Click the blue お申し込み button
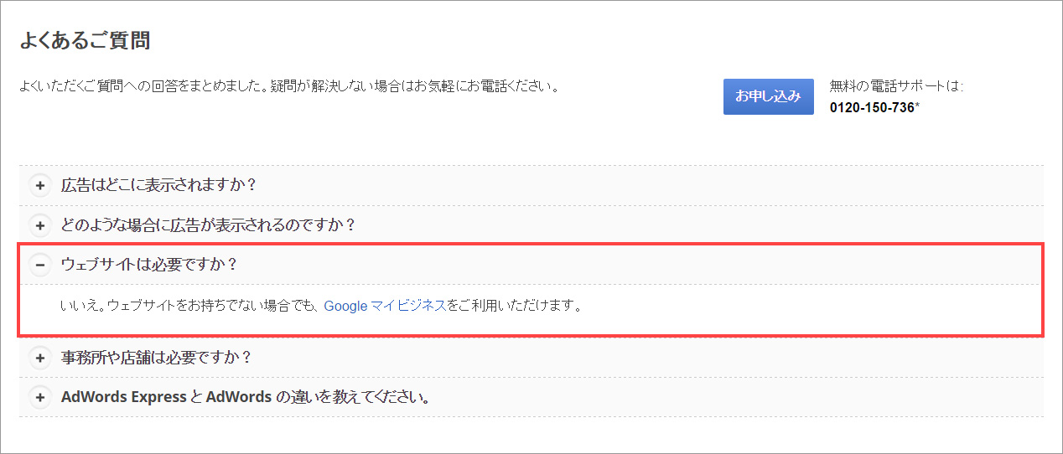This screenshot has width=1063, height=454. click(x=768, y=96)
